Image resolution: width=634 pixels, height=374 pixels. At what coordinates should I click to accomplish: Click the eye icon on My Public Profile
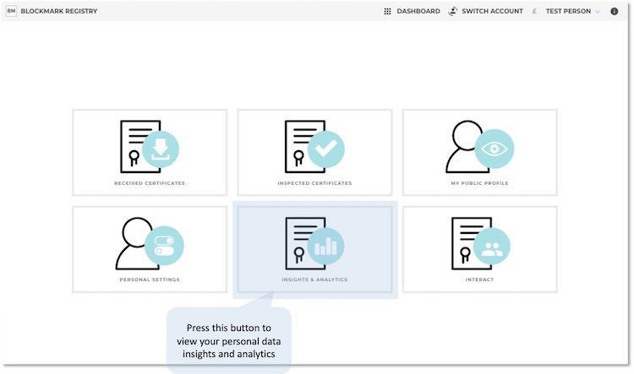[495, 149]
